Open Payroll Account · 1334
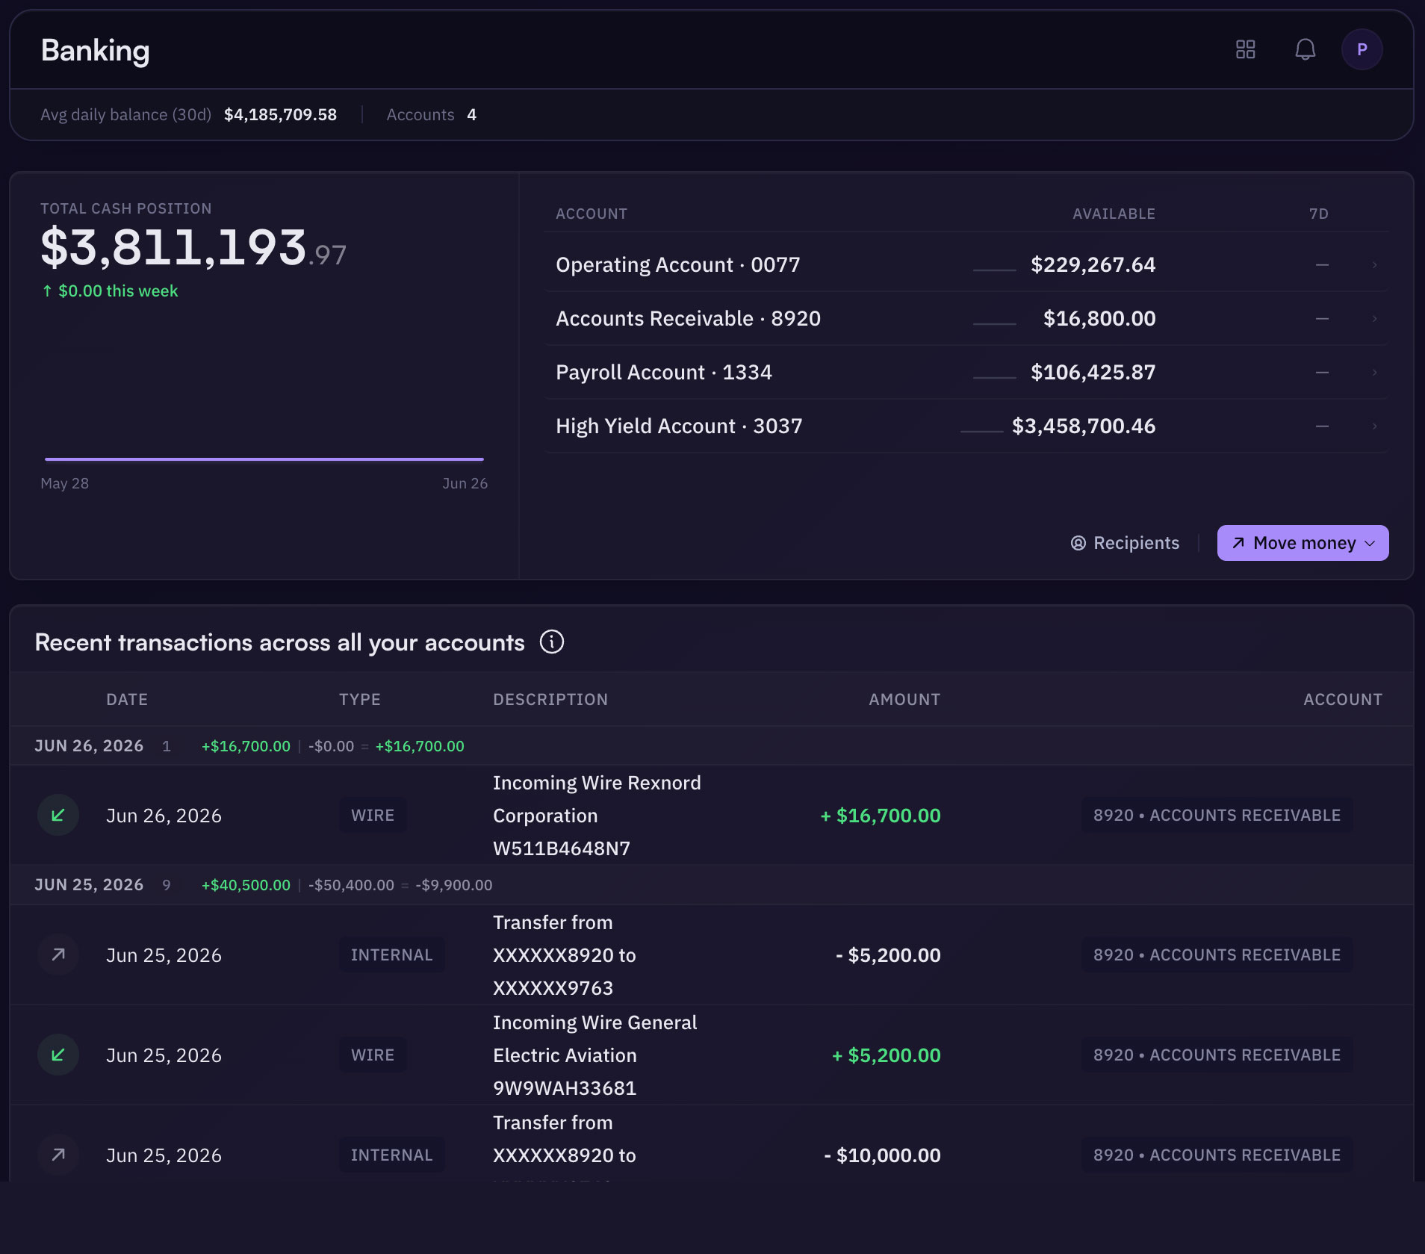Viewport: 1425px width, 1254px height. tap(663, 372)
